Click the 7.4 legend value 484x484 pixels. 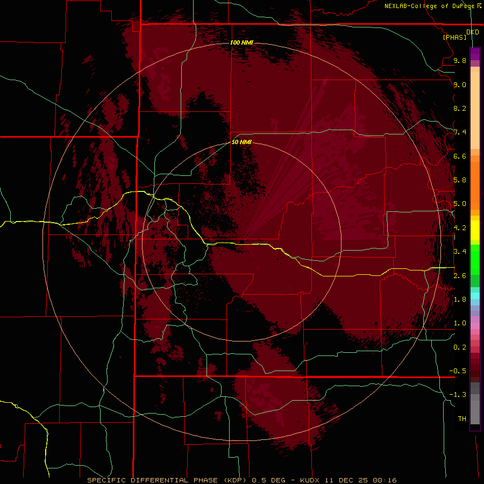point(460,132)
